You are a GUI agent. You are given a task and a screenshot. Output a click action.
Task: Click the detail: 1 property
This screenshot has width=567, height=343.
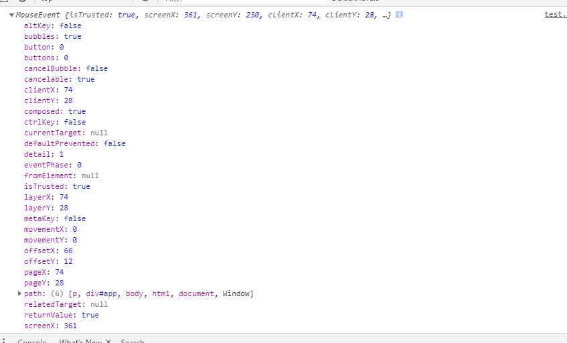[44, 154]
